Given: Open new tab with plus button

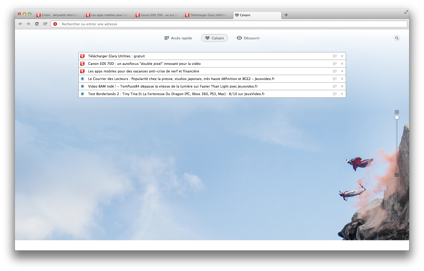Looking at the screenshot, I should click(x=286, y=15).
